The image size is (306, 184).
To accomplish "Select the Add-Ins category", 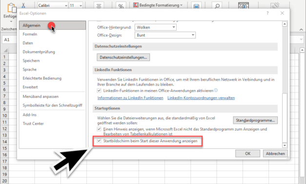I will 52,115.
